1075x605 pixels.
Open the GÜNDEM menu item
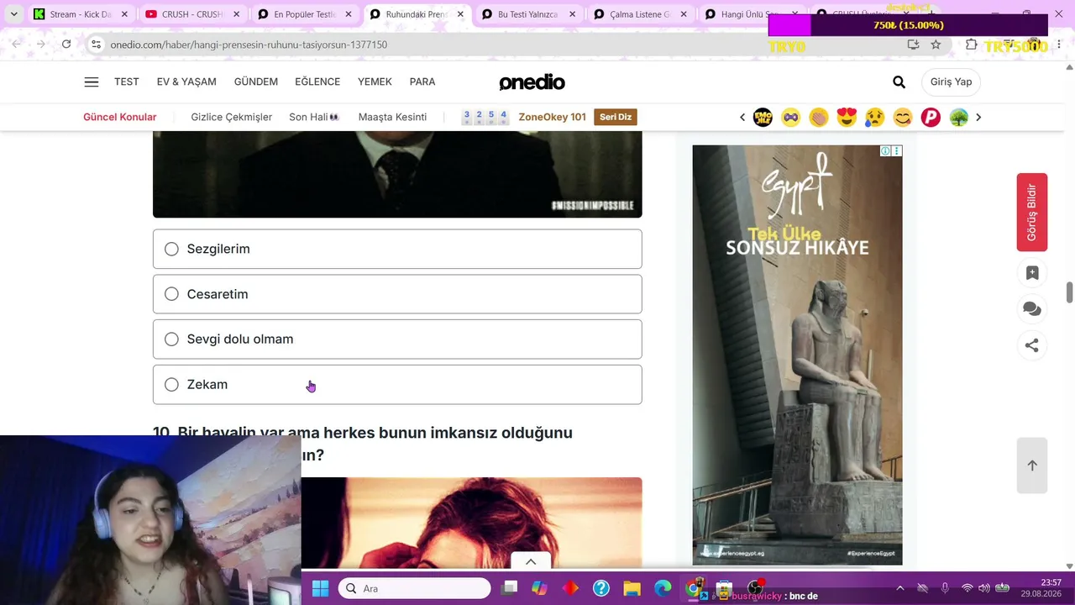click(256, 82)
